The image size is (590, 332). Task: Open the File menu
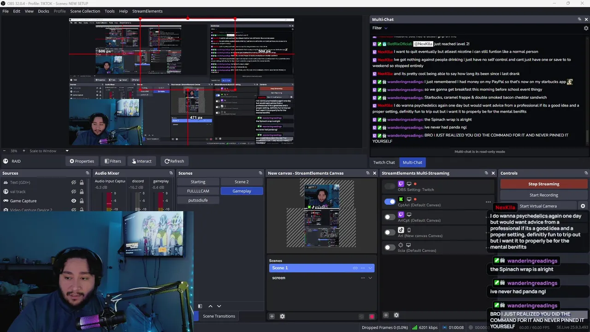[6, 11]
